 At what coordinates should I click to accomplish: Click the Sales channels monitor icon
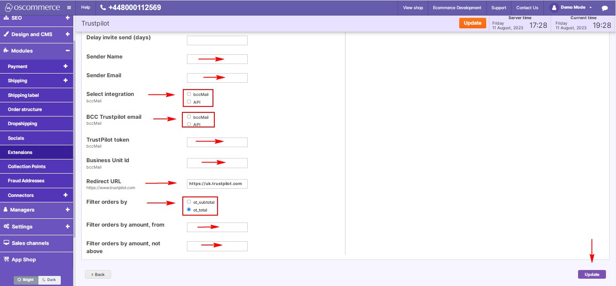[6, 243]
